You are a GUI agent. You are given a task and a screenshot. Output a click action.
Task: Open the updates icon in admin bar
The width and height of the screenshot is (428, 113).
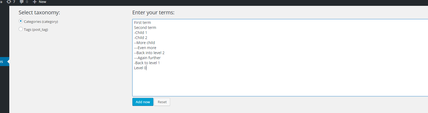[x=9, y=2]
